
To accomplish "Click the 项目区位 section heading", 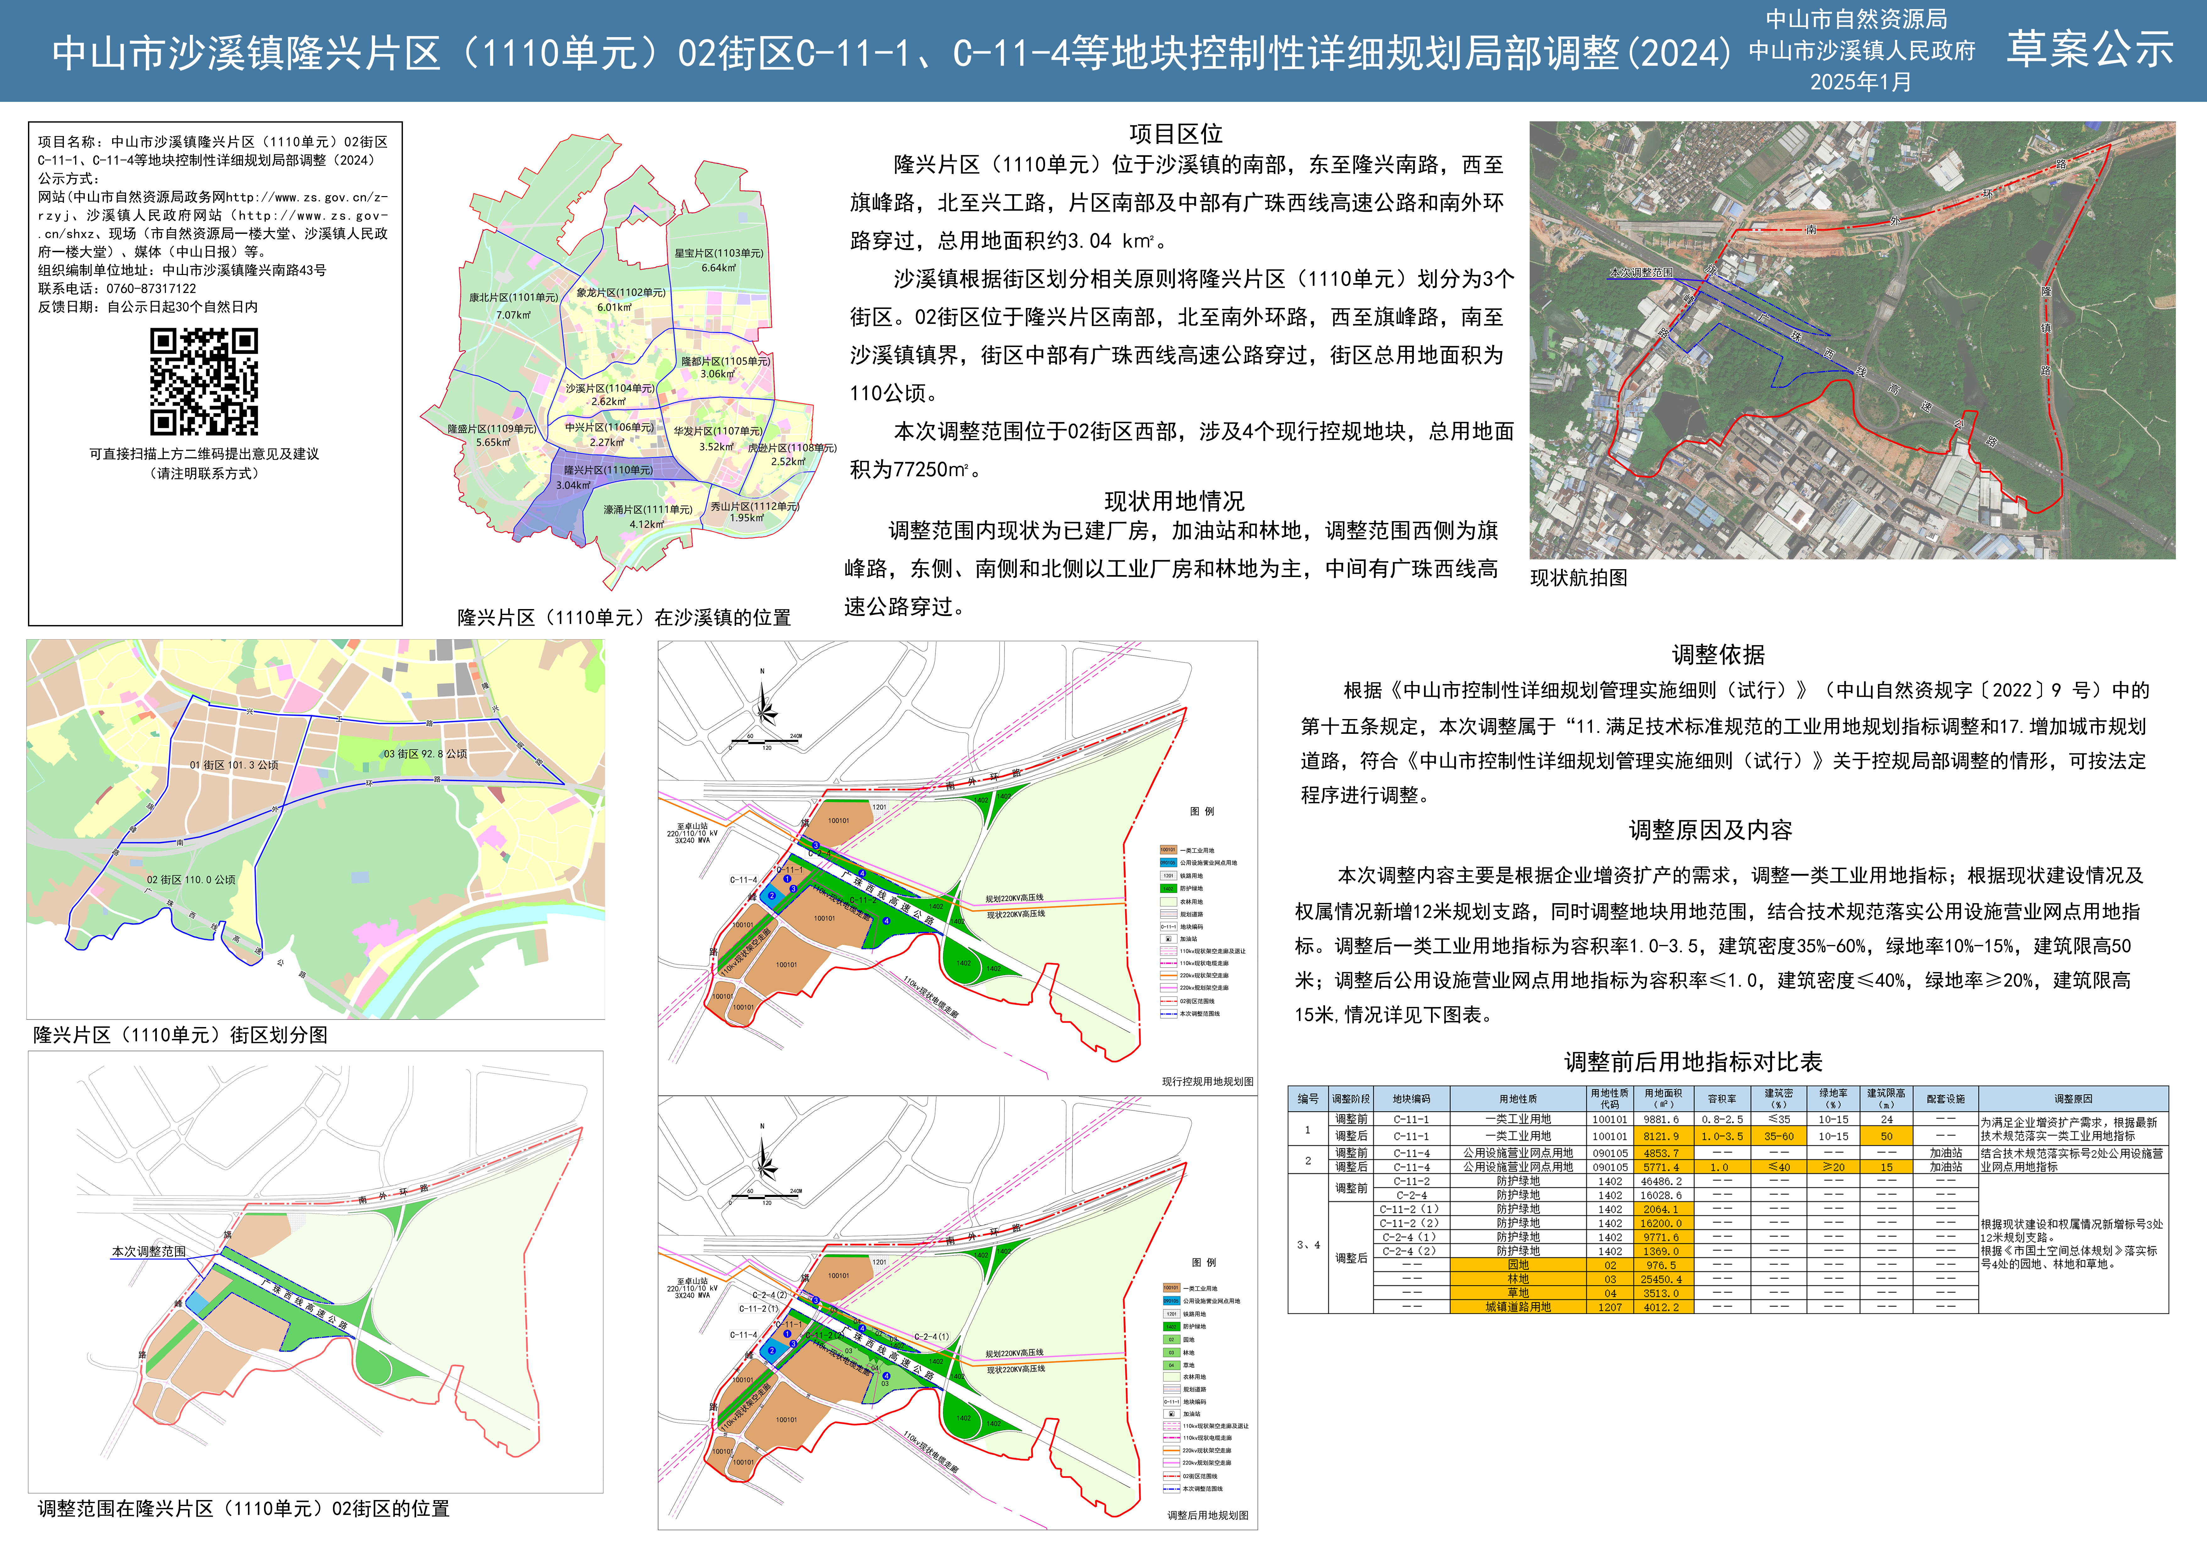I will [1175, 134].
